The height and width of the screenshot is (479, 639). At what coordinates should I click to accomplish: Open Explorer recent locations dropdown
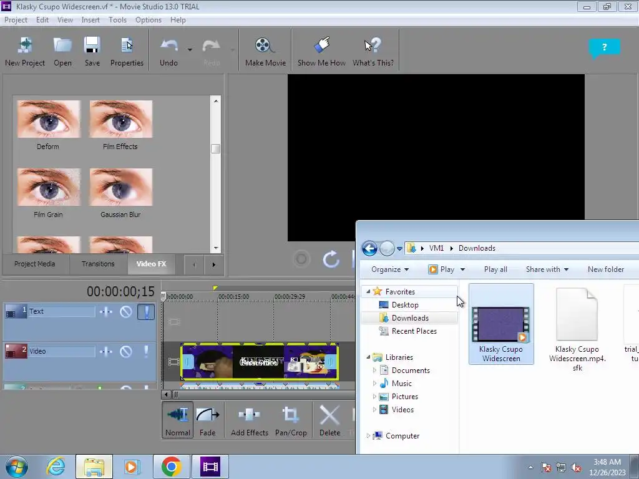(x=399, y=248)
